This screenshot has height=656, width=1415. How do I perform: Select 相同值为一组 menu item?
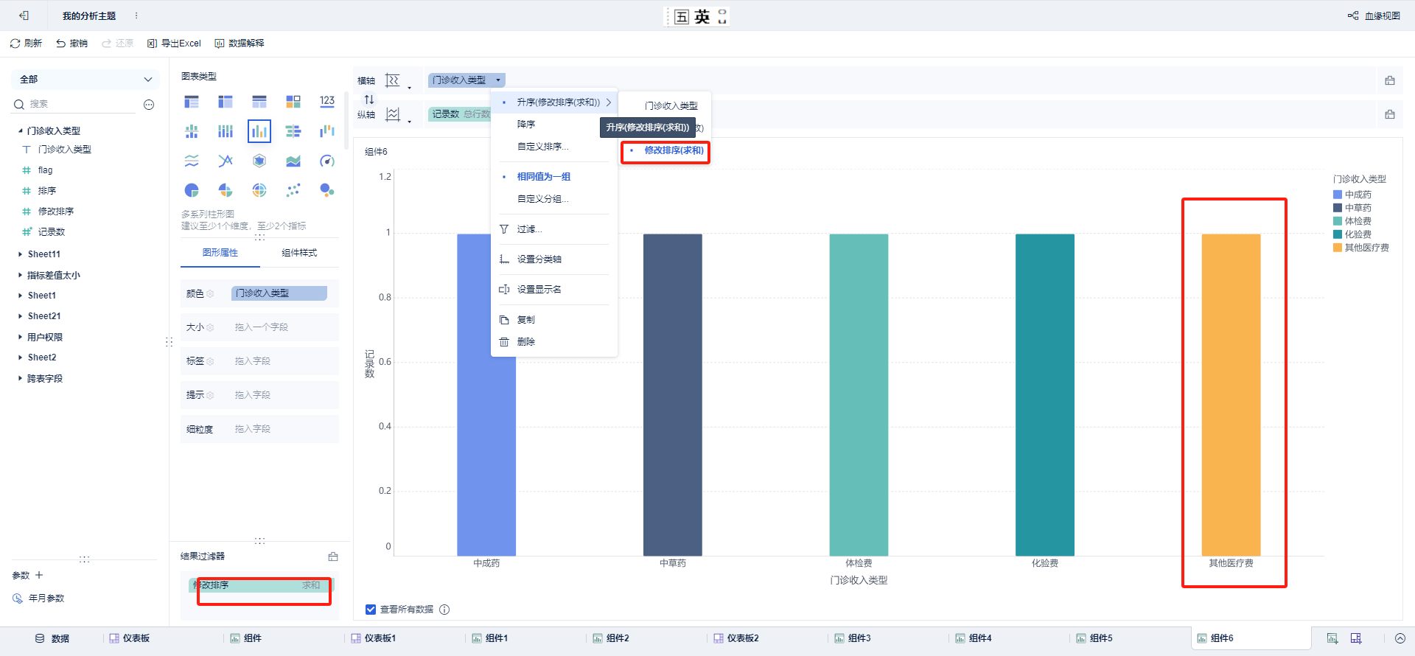554,177
